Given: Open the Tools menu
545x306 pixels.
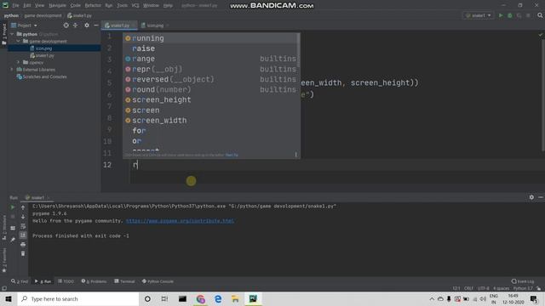Looking at the screenshot, I should 122,6.
